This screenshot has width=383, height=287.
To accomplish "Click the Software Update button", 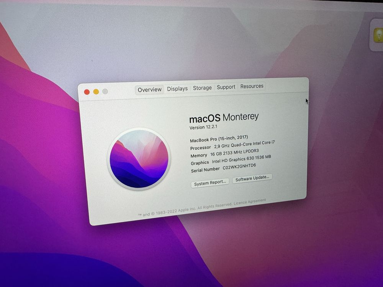I will click(252, 178).
